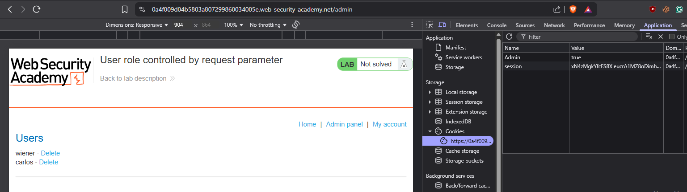Check the 'Only' filter checkbox
The image size is (687, 192).
click(671, 37)
